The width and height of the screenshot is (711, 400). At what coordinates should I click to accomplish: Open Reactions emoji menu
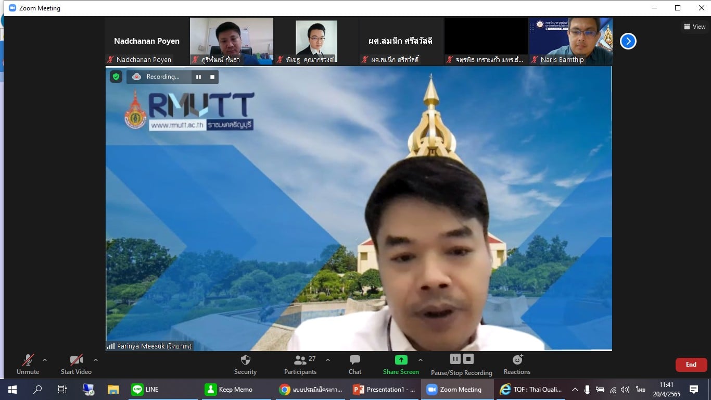click(517, 364)
